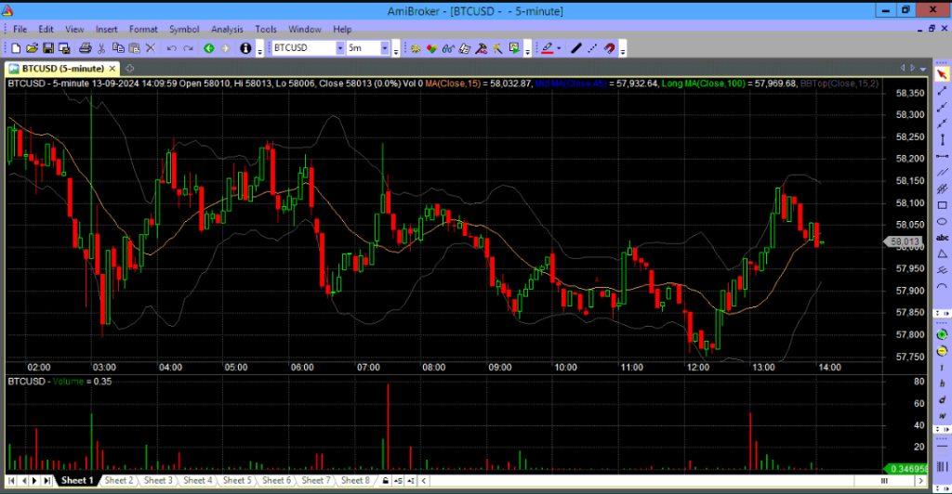The height and width of the screenshot is (494, 952).
Task: Open the Analysis menu
Action: click(227, 29)
